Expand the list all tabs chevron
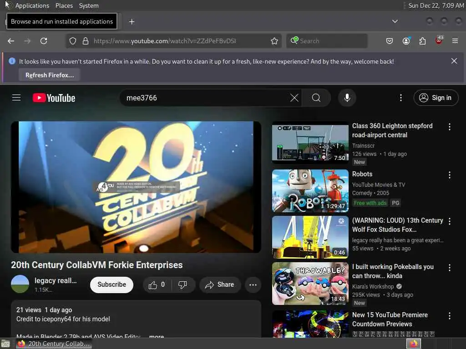This screenshot has height=349, width=466. [x=395, y=21]
